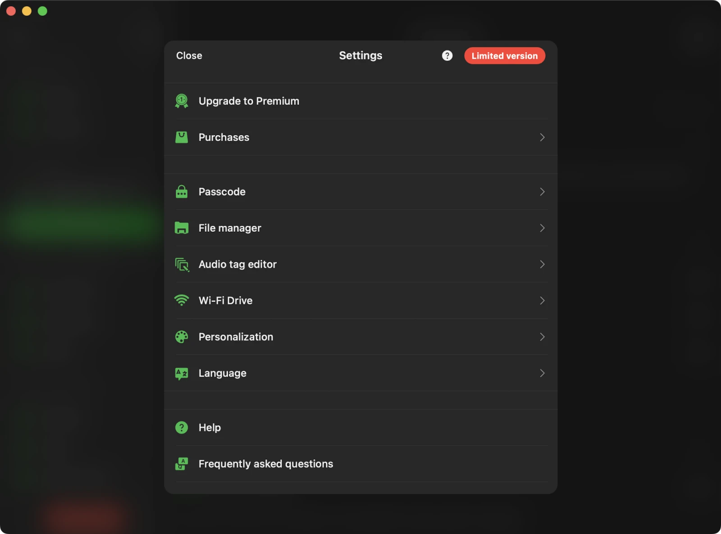Click the Frequently asked questions icon
This screenshot has height=534, width=721.
tap(182, 464)
